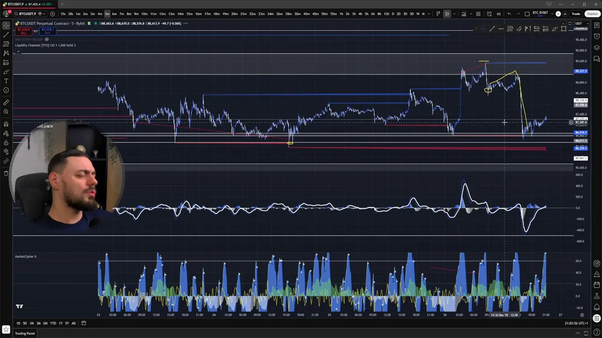The width and height of the screenshot is (602, 338).
Task: Choose the XABCD pattern tool
Action: (x=6, y=53)
